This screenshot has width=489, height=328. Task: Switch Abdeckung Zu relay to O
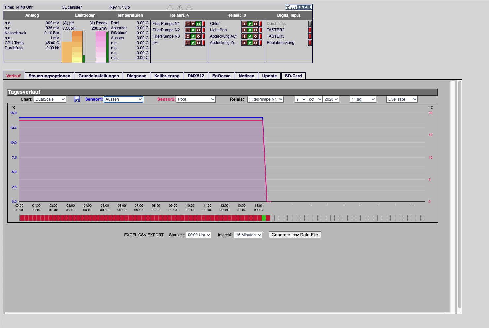[255, 43]
